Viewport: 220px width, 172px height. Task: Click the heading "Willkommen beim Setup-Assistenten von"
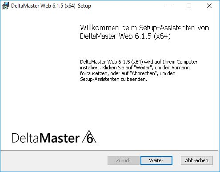144,28
